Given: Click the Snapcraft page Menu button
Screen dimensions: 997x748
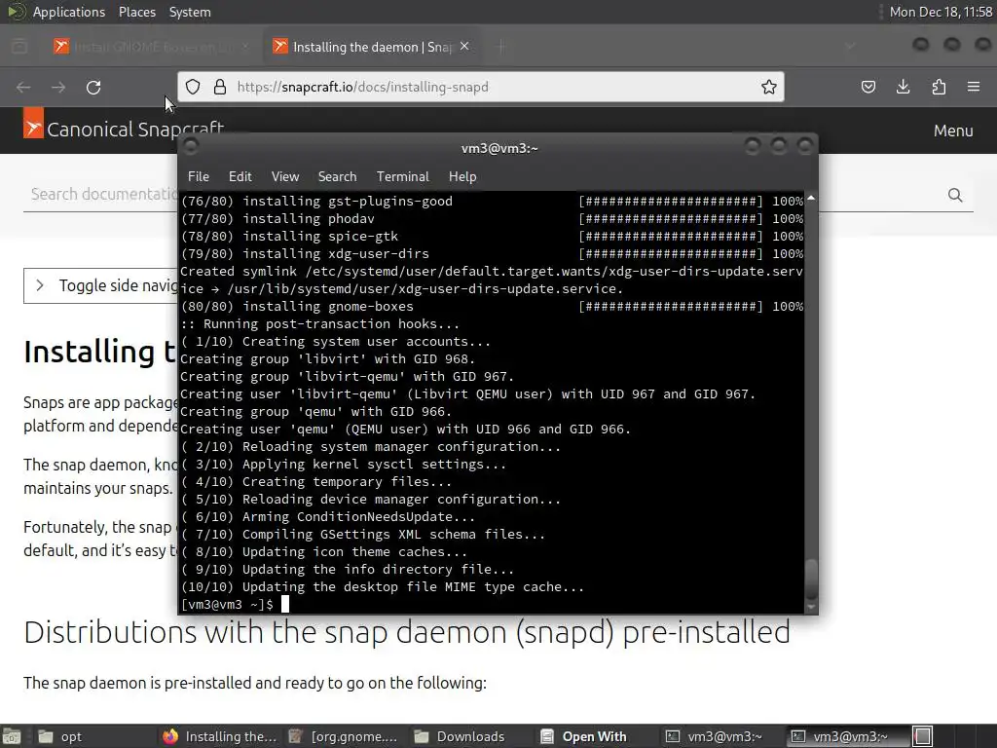Looking at the screenshot, I should point(953,131).
